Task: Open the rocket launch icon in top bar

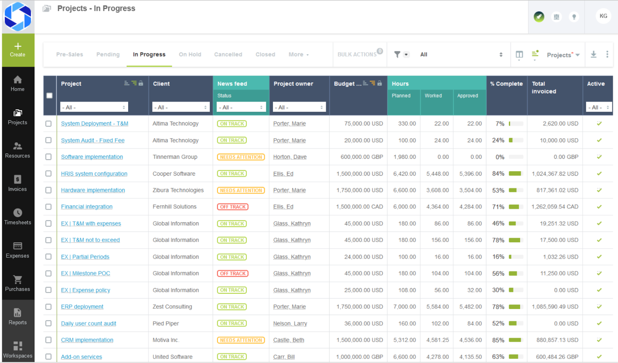Action: point(539,17)
